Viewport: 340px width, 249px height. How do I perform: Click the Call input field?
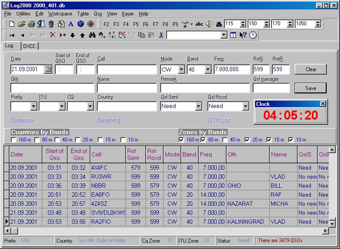click(x=127, y=69)
